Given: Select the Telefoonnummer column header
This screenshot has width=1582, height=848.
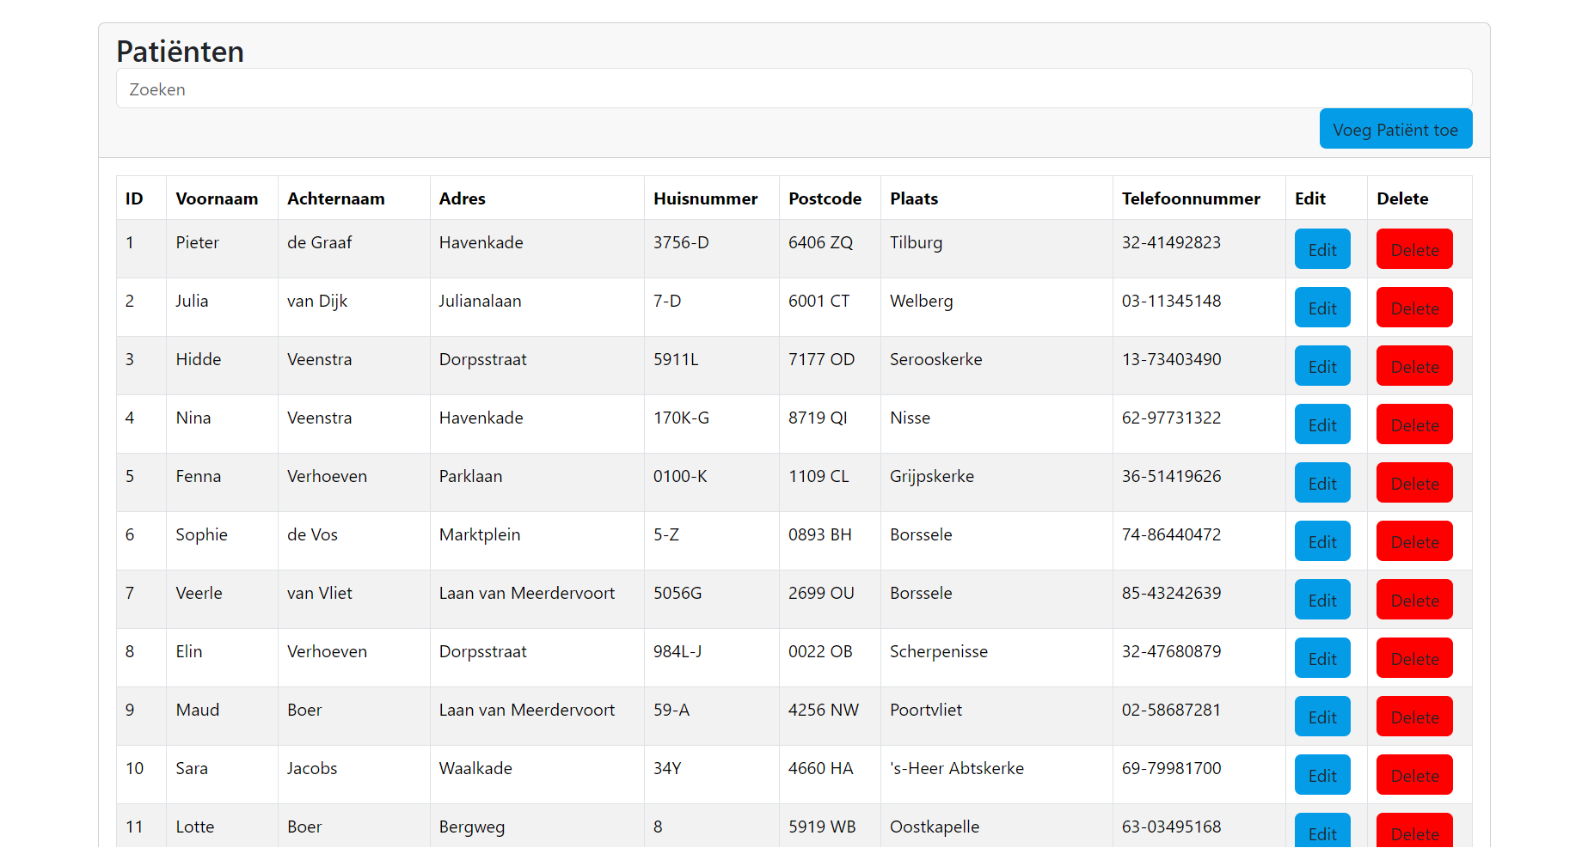Looking at the screenshot, I should (x=1190, y=198).
